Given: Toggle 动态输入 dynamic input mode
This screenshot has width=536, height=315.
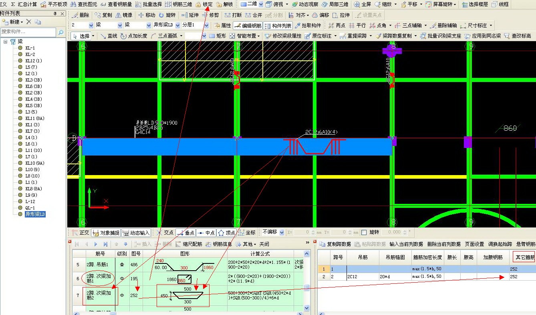Looking at the screenshot, I should click(136, 233).
